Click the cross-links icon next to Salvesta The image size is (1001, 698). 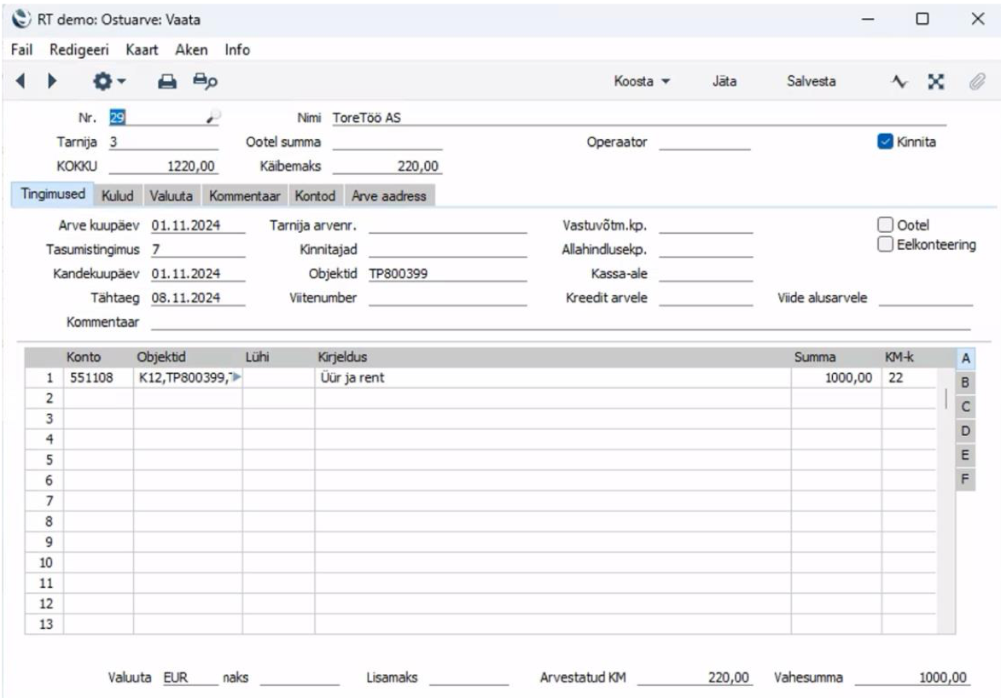click(935, 82)
